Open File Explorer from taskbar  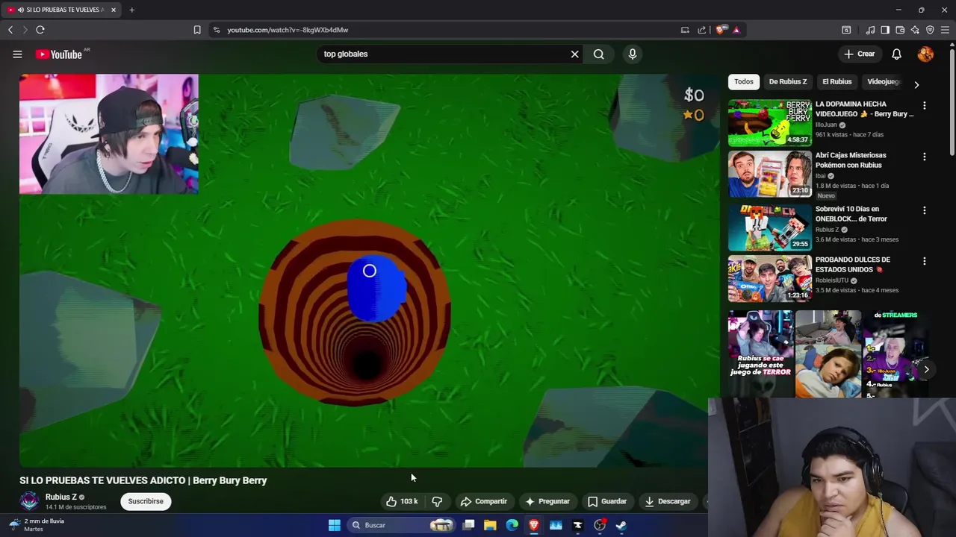[490, 525]
